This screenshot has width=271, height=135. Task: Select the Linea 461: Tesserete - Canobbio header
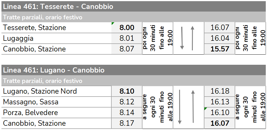[x=133, y=7]
